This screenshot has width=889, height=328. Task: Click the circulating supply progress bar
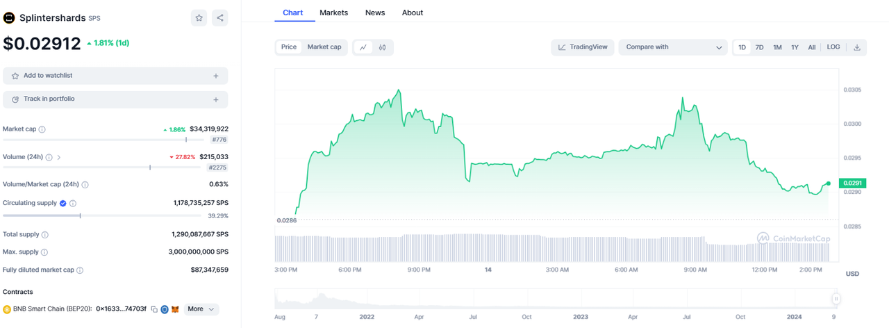pyautogui.click(x=103, y=216)
